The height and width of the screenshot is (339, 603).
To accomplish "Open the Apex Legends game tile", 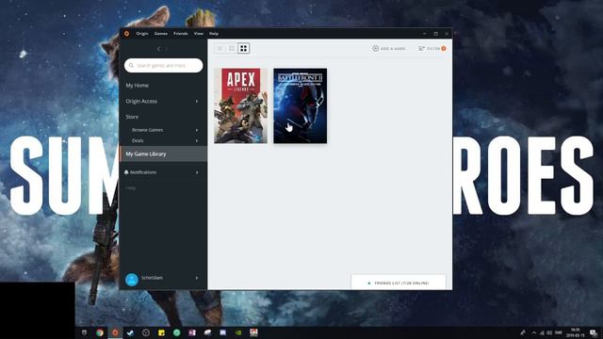I will [241, 105].
